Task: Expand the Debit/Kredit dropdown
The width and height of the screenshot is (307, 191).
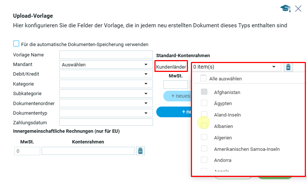Action: coord(106,74)
